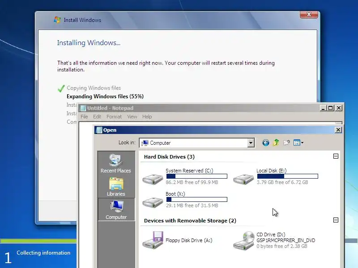Click the GSP1RMCPRFRER_EN_DVD label

(x=286, y=240)
